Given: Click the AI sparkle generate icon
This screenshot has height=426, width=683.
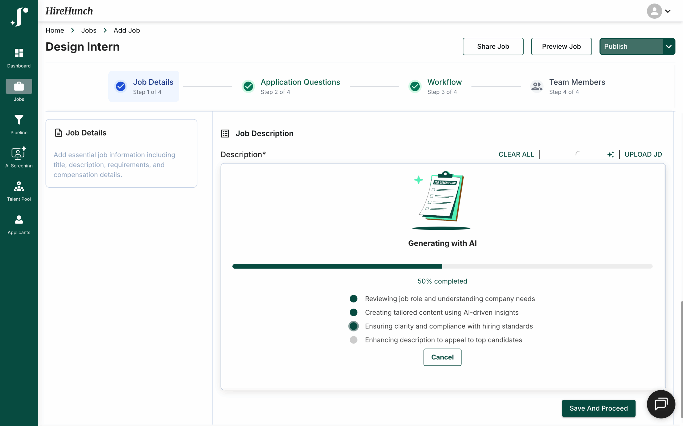Looking at the screenshot, I should [x=611, y=154].
